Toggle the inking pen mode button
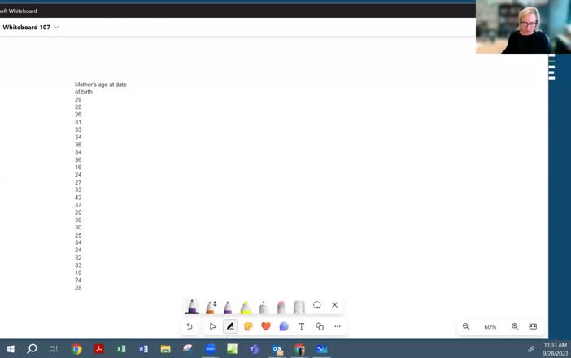 [x=230, y=326]
